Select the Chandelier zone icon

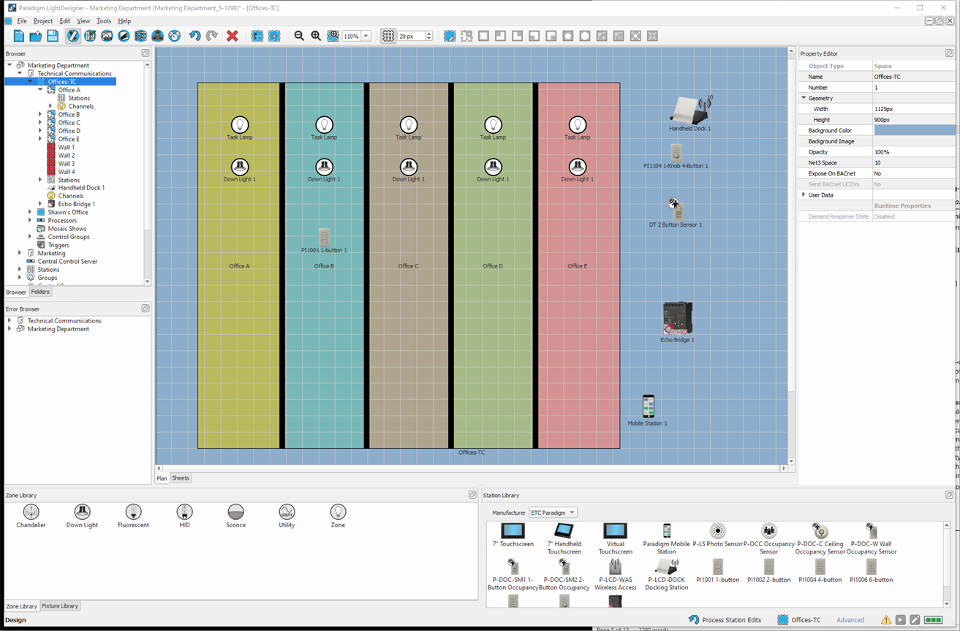31,512
